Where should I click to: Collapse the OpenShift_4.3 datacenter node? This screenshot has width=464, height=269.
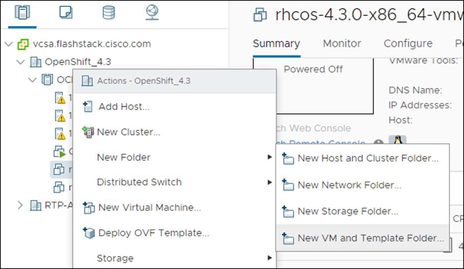tap(20, 62)
